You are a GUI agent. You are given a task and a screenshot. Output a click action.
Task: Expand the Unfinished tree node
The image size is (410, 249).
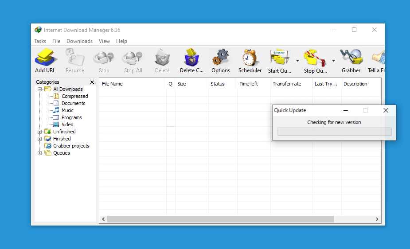[x=39, y=132]
